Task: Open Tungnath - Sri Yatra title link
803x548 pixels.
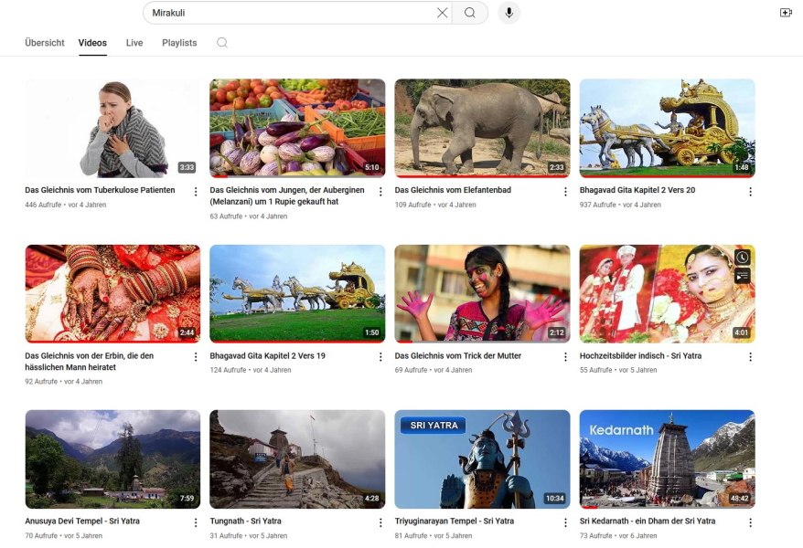Action: [245, 522]
